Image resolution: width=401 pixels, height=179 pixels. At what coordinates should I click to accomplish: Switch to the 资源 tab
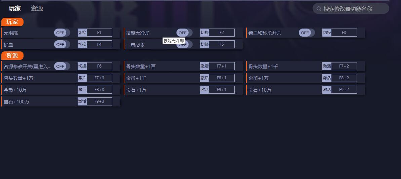(x=37, y=8)
